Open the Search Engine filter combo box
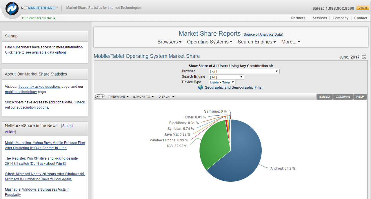Viewport: 371px width, 199px height. click(x=226, y=77)
